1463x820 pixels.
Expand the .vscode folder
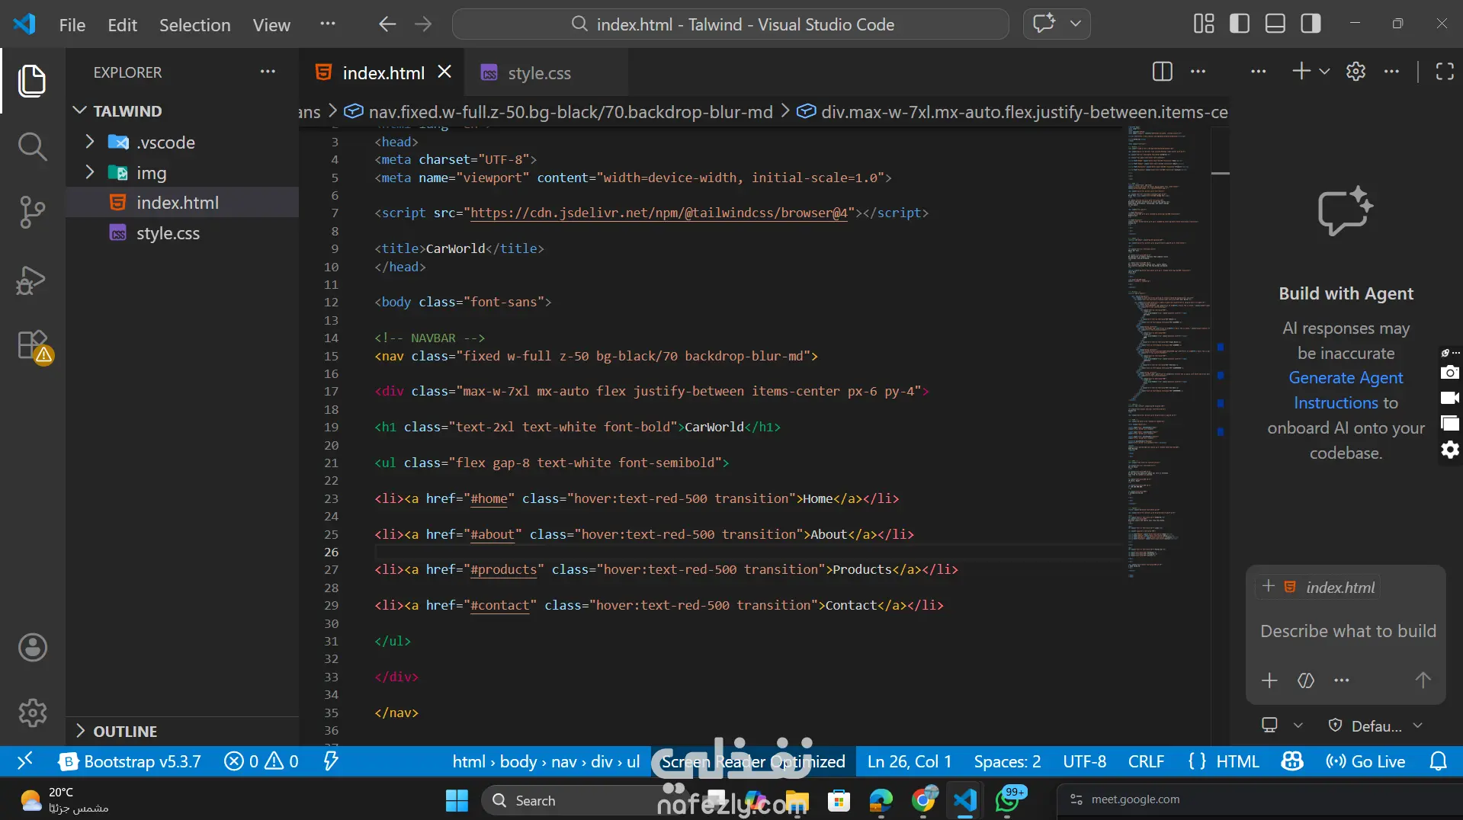[183, 143]
